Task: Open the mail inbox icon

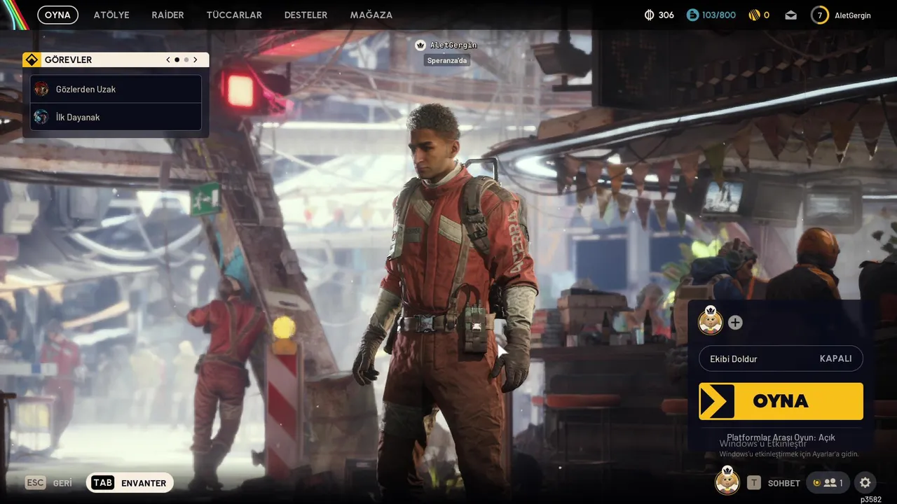Action: coord(790,15)
